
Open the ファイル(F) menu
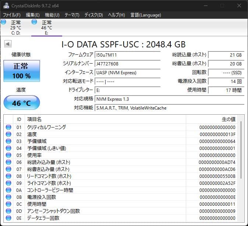click(12, 15)
